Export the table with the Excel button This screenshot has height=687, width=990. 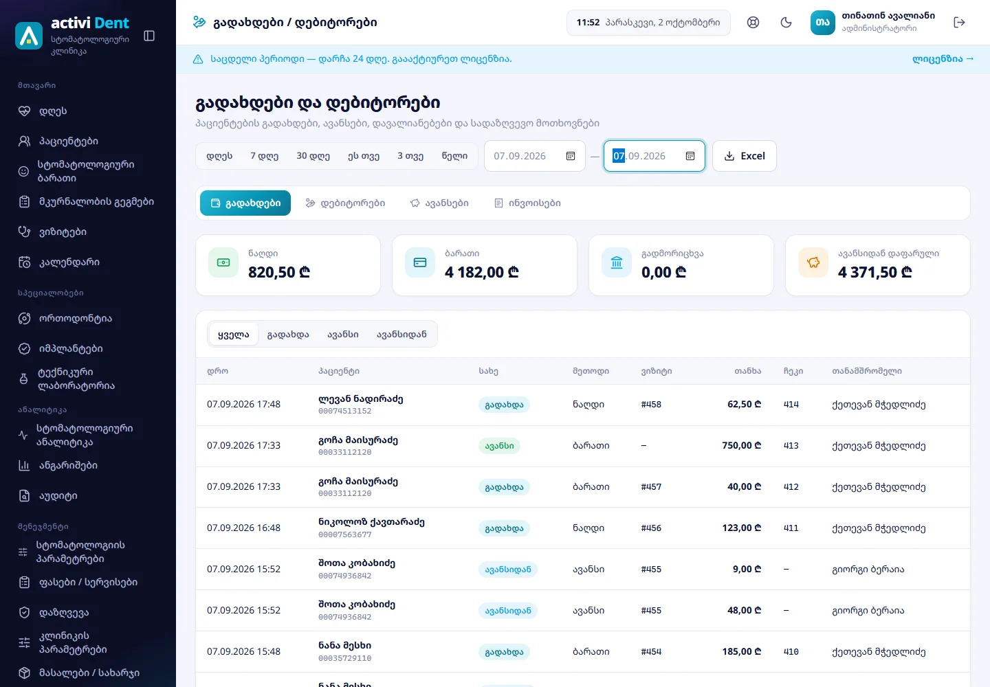pyautogui.click(x=745, y=156)
